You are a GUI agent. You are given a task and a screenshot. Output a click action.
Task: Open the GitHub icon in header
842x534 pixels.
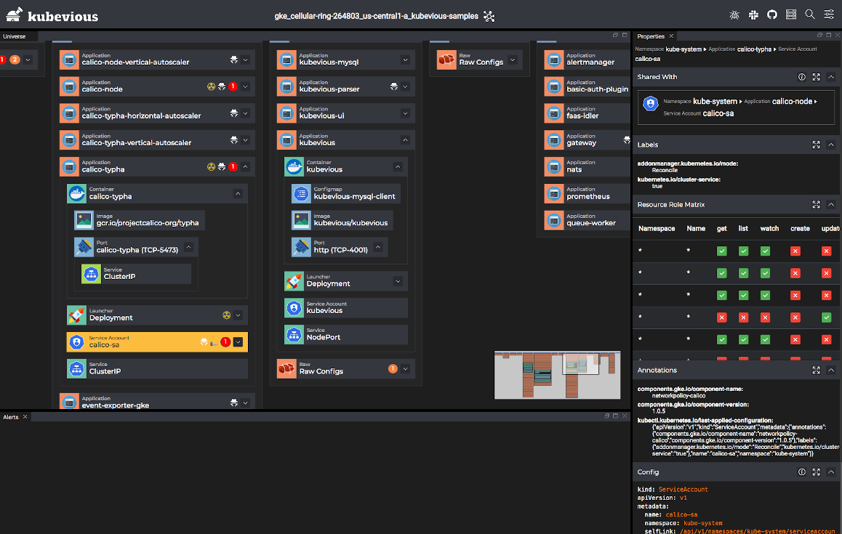(772, 15)
